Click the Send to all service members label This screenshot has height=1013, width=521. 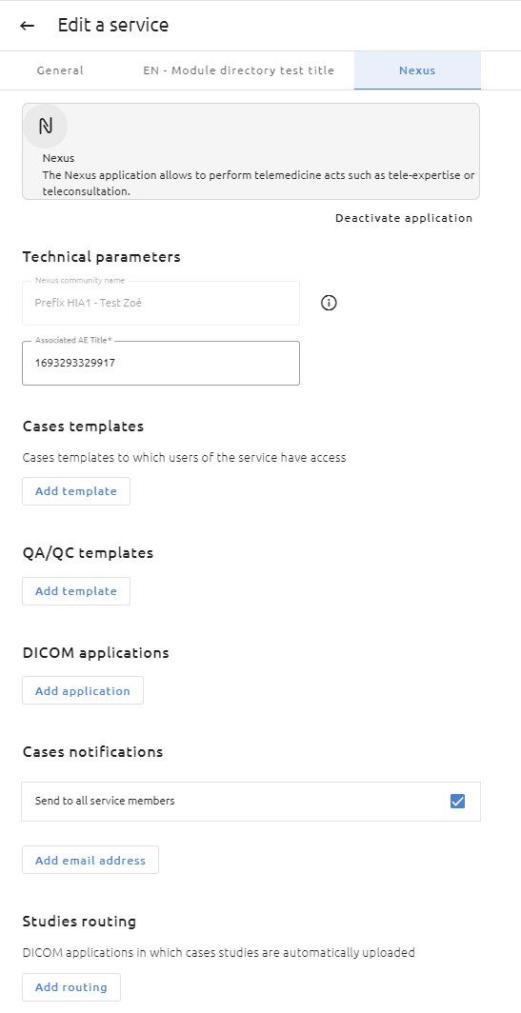(x=105, y=801)
